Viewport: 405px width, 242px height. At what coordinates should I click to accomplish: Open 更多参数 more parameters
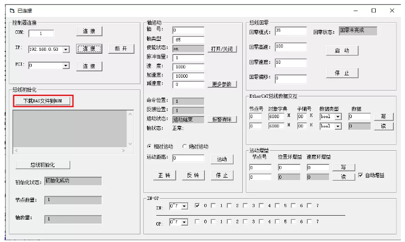pyautogui.click(x=222, y=84)
